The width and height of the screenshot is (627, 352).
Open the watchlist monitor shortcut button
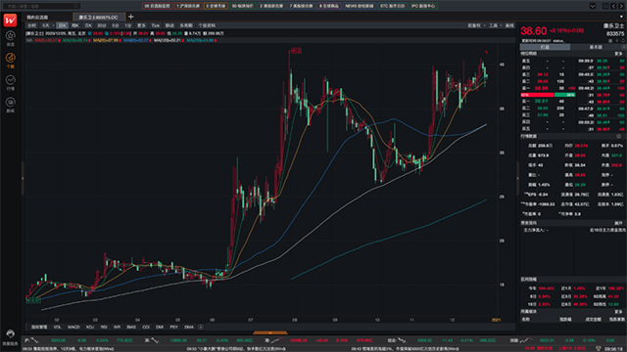157,6
